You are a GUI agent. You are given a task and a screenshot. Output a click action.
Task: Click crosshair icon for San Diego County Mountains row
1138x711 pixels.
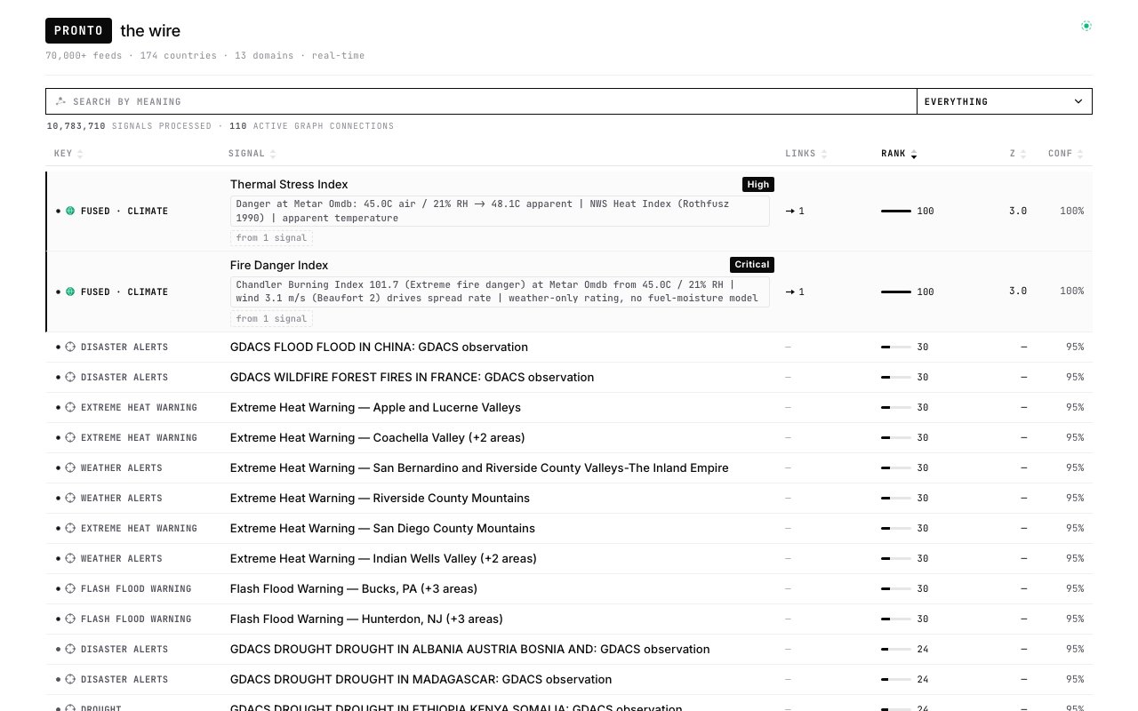70,528
